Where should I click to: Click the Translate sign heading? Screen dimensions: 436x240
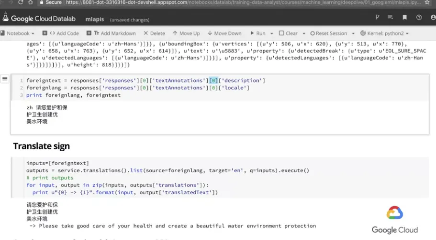tap(42, 146)
